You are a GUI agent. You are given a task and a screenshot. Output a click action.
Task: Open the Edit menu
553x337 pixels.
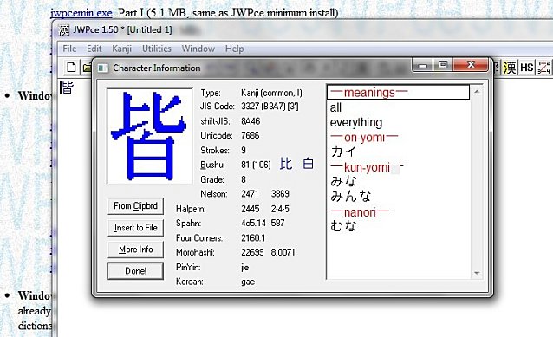(94, 49)
